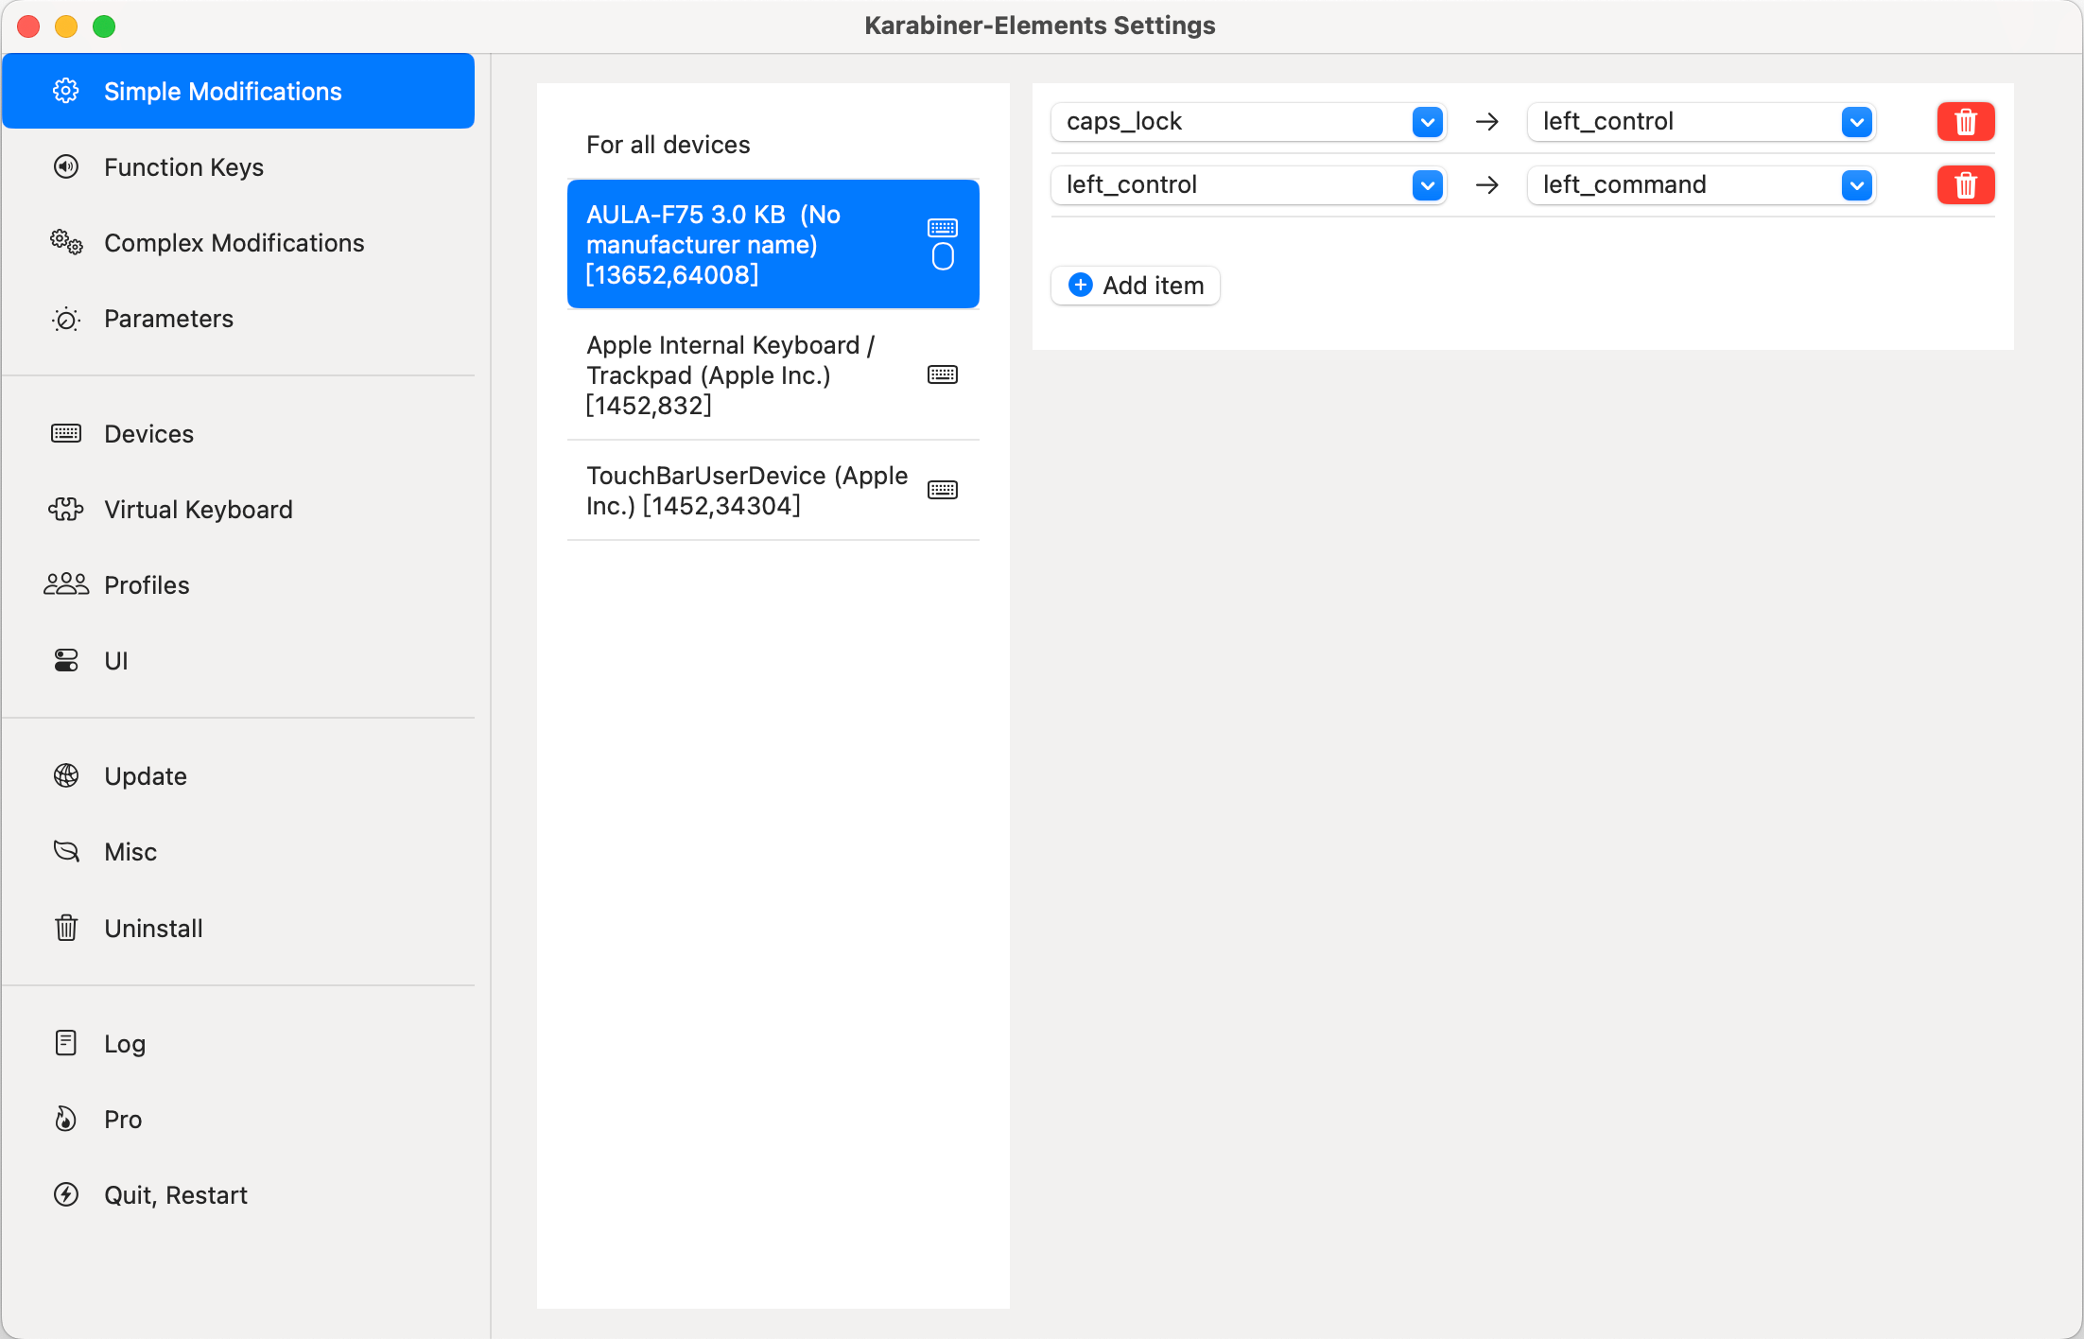The height and width of the screenshot is (1339, 2084).
Task: Open the Function Keys section
Action: (238, 166)
